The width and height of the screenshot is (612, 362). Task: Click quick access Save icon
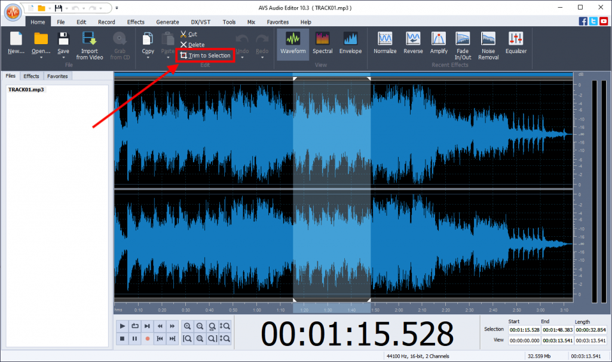tap(58, 8)
